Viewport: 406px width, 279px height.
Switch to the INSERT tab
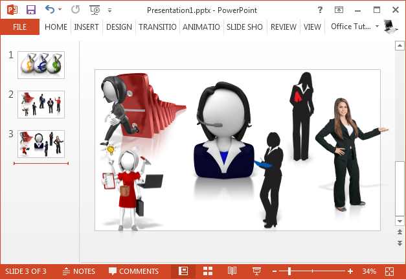click(x=87, y=27)
